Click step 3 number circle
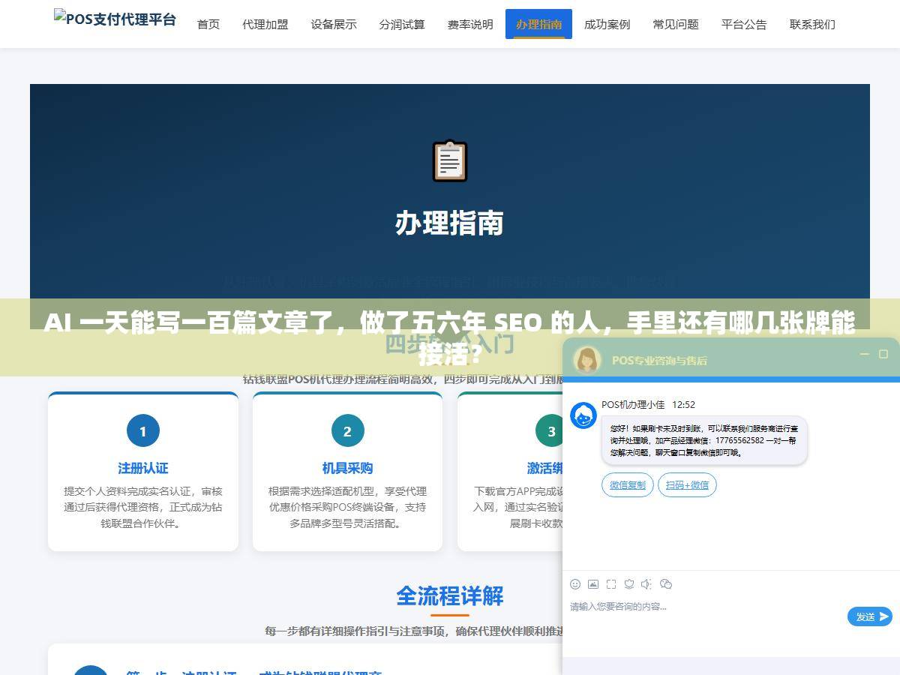900x675 pixels. click(x=551, y=431)
